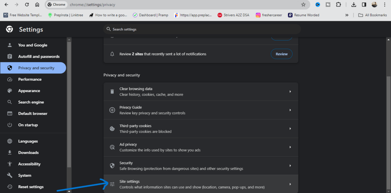The width and height of the screenshot is (391, 193).
Task: Go back with the browser back arrow
Action: pyautogui.click(x=6, y=5)
